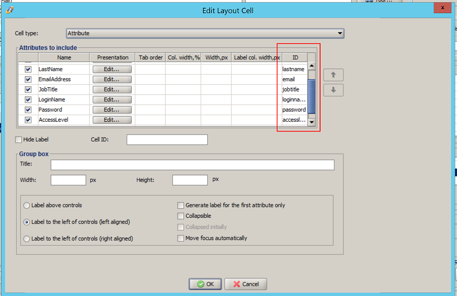Open the Cell type dropdown
Viewport: 457px width, 296px height.
[205, 33]
